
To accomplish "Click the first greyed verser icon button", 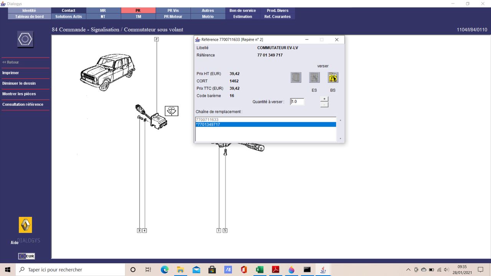I will (296, 77).
